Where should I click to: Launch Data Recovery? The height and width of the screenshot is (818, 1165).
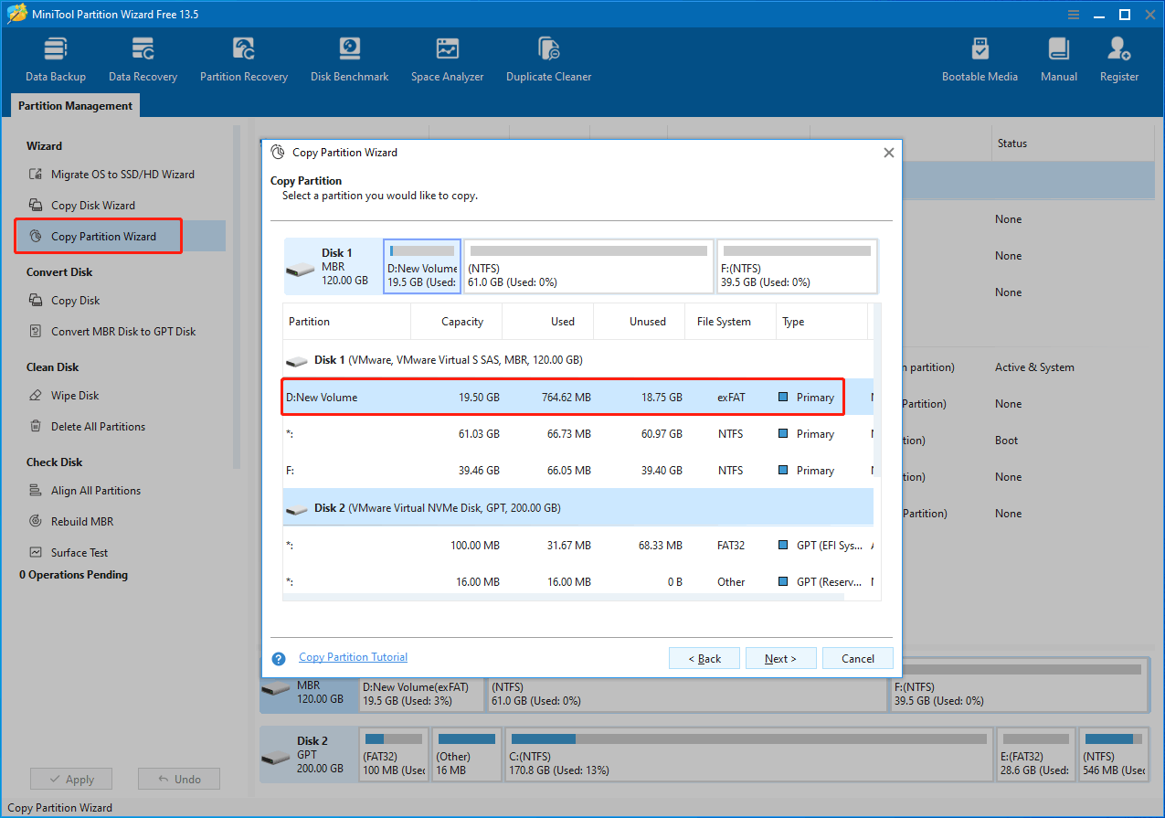(x=143, y=58)
